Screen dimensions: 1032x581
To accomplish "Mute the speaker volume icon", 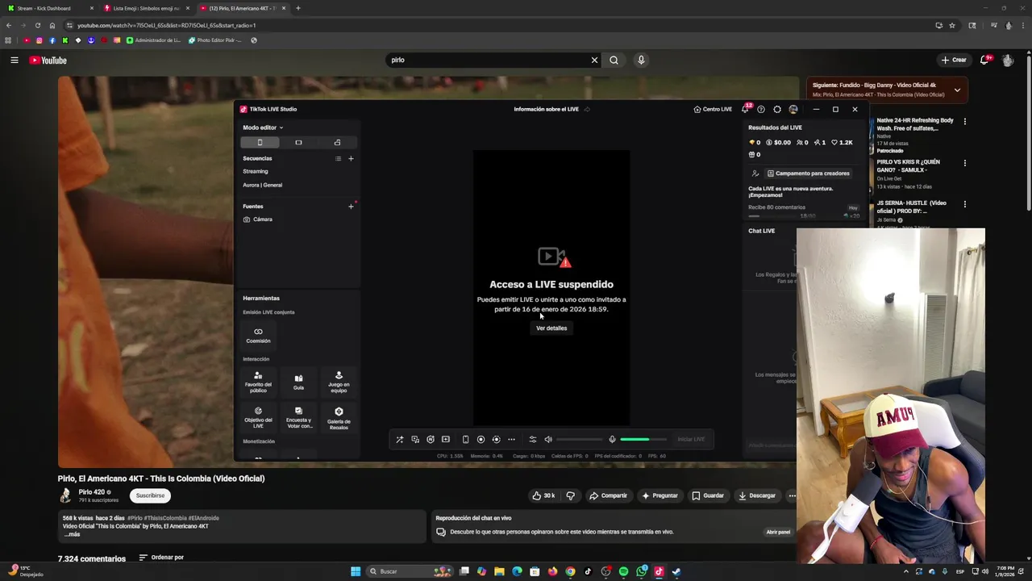I will [x=548, y=440].
